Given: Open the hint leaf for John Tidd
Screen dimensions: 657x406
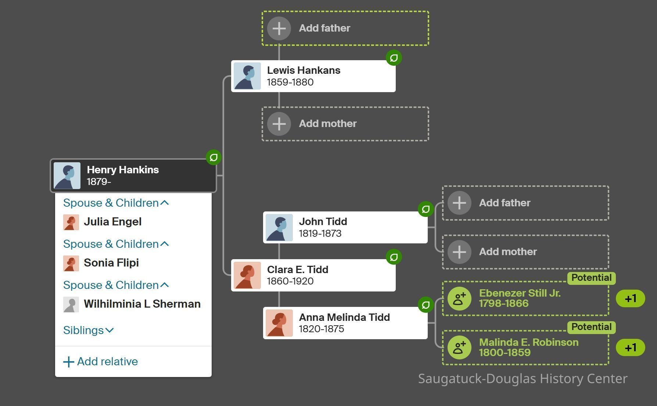Looking at the screenshot, I should pos(426,209).
